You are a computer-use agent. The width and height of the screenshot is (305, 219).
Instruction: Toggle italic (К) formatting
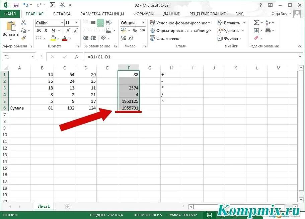click(x=46, y=30)
